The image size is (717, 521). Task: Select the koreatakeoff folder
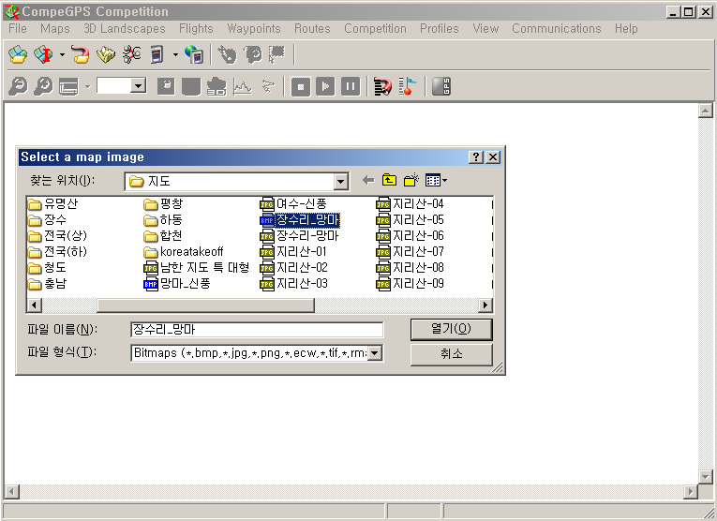pyautogui.click(x=184, y=252)
